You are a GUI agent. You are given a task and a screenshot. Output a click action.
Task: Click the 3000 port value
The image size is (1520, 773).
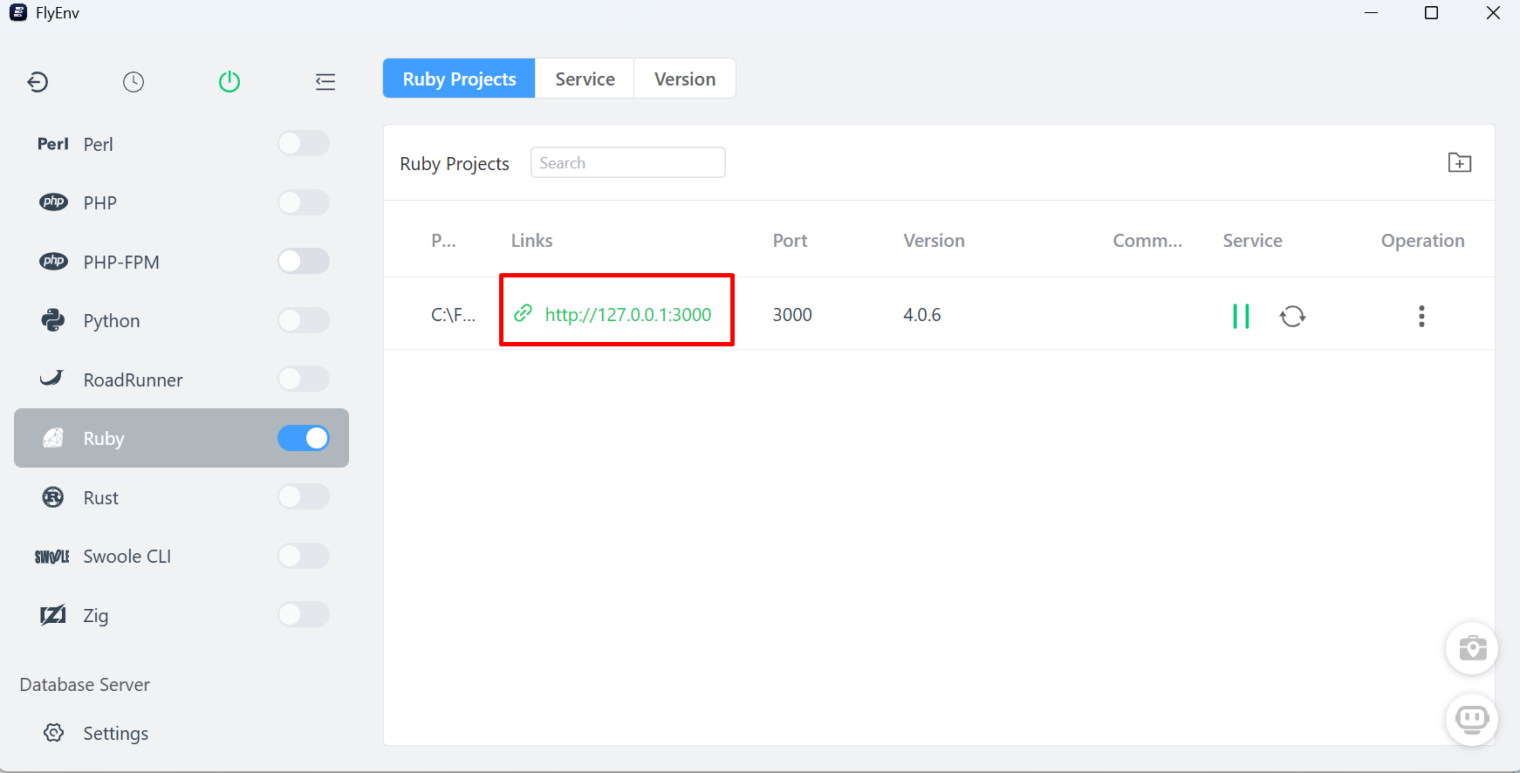click(x=792, y=314)
